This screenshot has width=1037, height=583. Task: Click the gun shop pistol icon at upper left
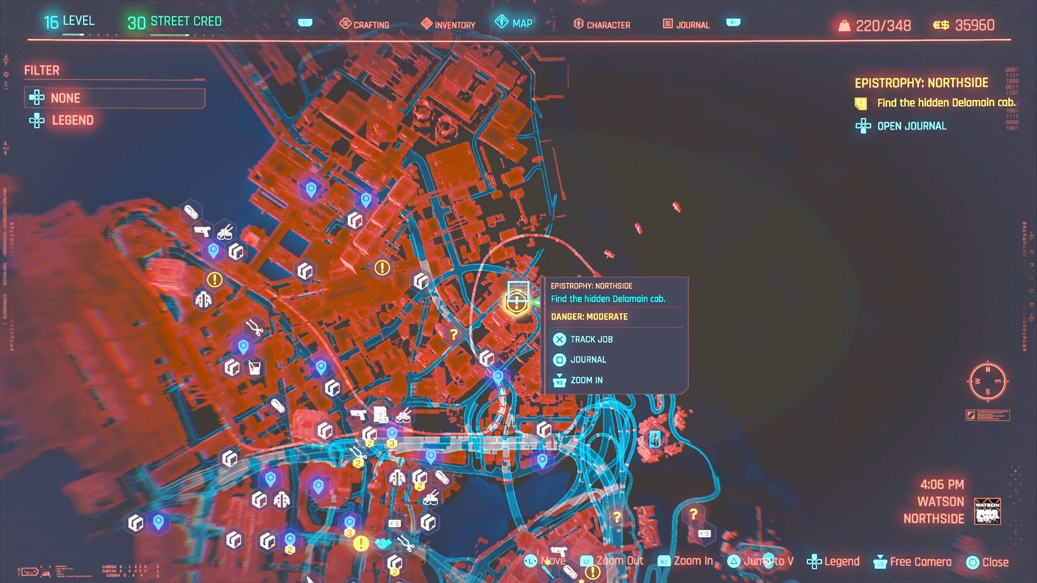tap(201, 232)
